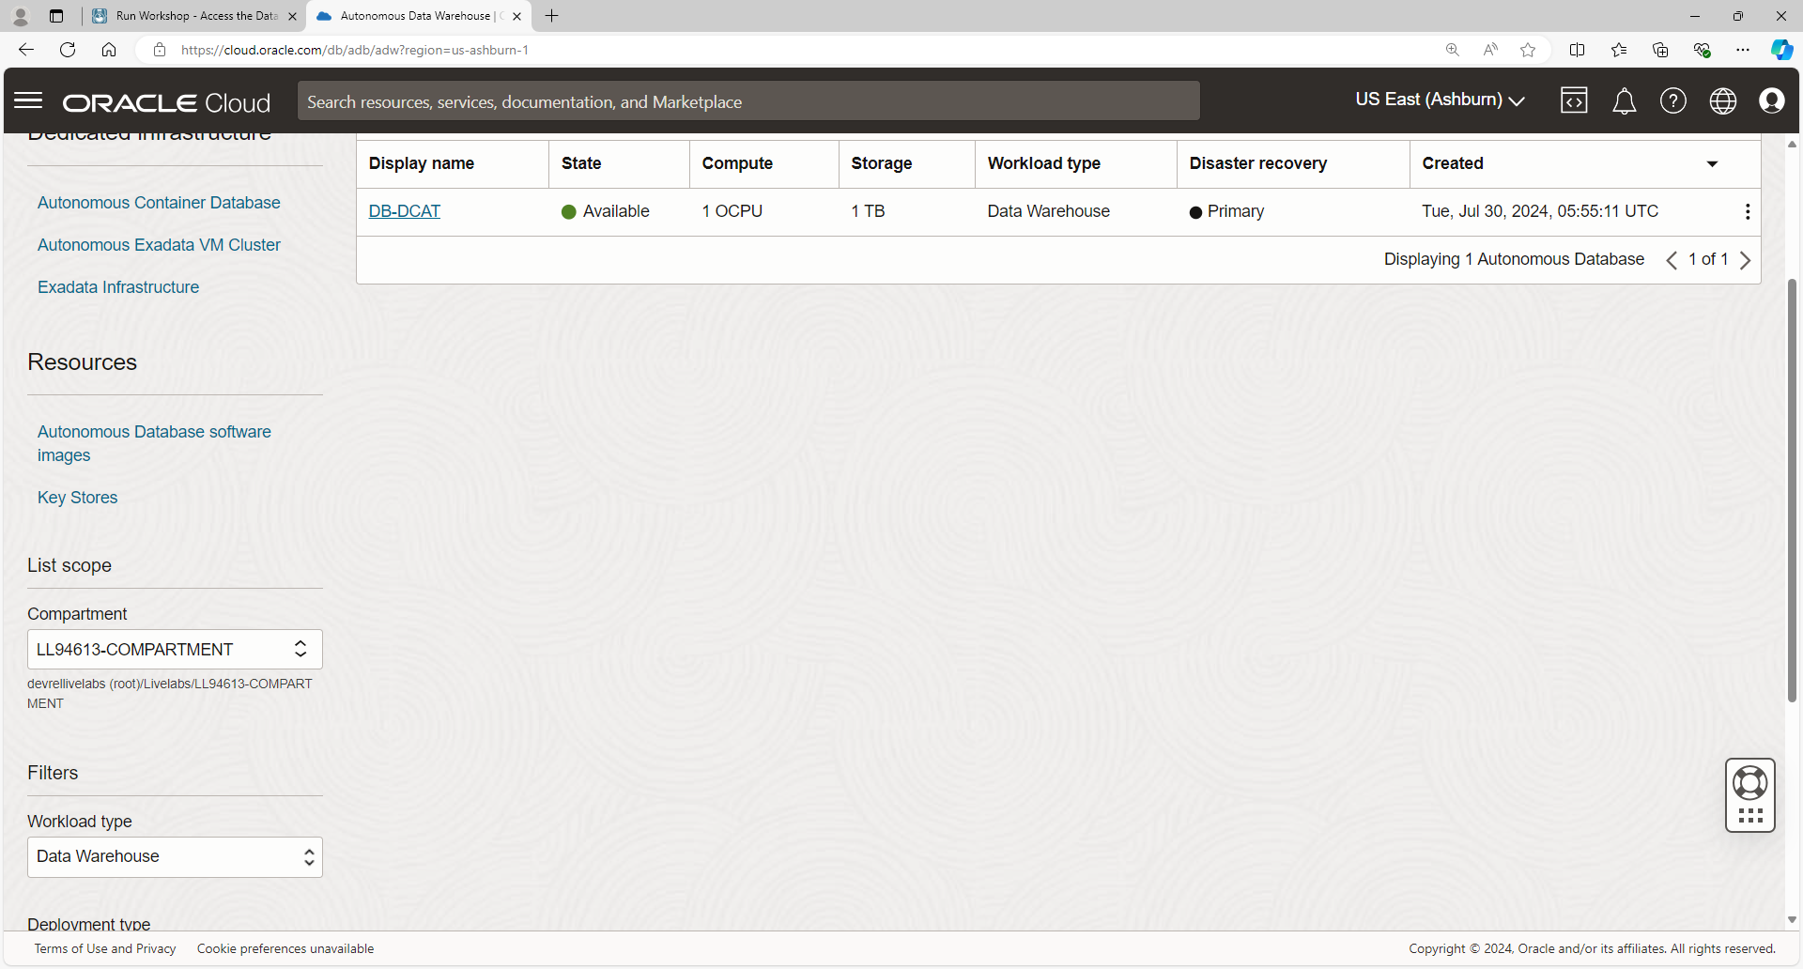Image resolution: width=1803 pixels, height=969 pixels.
Task: Go to next page of database list
Action: coord(1745,260)
